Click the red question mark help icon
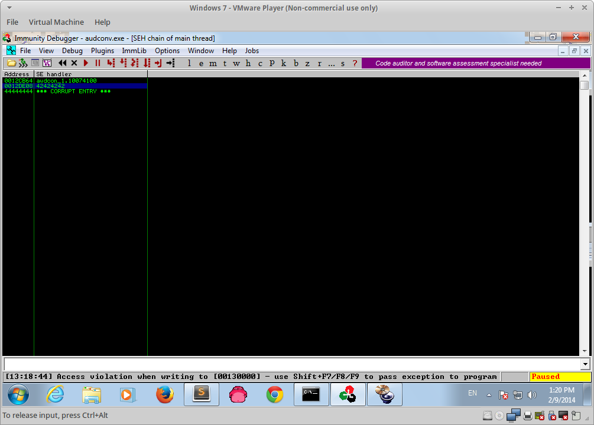The width and height of the screenshot is (594, 425). pyautogui.click(x=355, y=63)
